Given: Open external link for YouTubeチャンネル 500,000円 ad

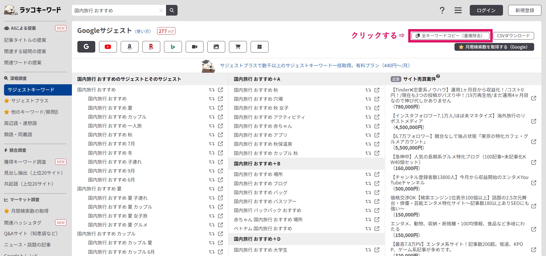Looking at the screenshot, I should point(534,183).
